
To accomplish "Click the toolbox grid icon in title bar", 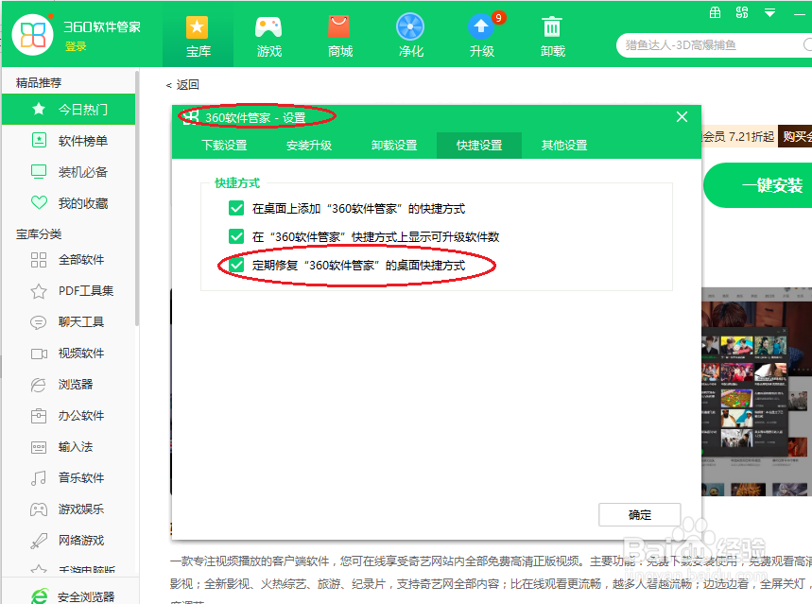I will click(715, 13).
